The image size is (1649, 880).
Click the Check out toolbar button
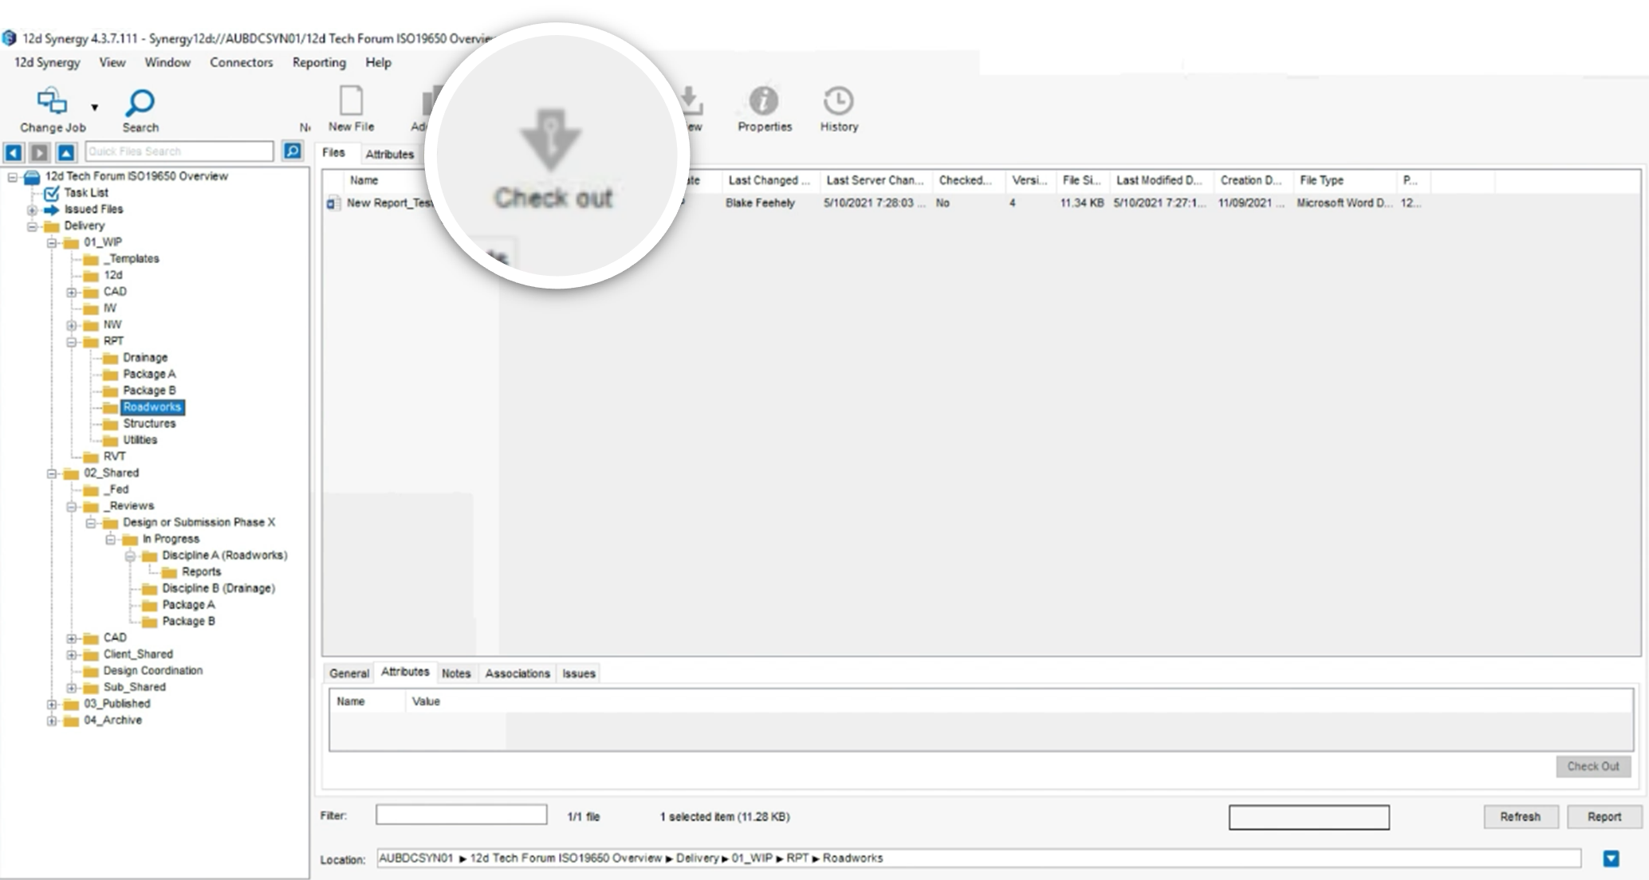click(552, 159)
